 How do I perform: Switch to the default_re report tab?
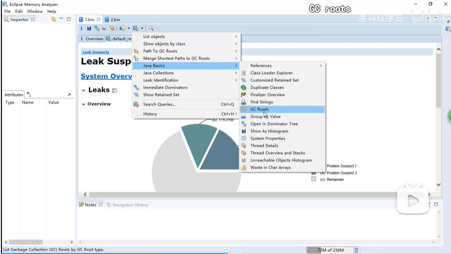point(119,39)
